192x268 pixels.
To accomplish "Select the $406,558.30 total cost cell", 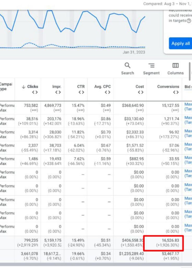I will click(x=130, y=243).
